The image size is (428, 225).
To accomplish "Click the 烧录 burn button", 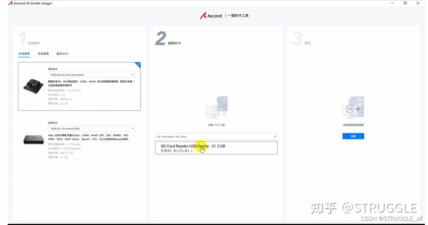I will (353, 136).
